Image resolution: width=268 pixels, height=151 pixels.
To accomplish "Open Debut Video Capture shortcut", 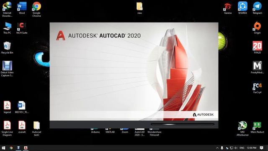I will 7,69.
